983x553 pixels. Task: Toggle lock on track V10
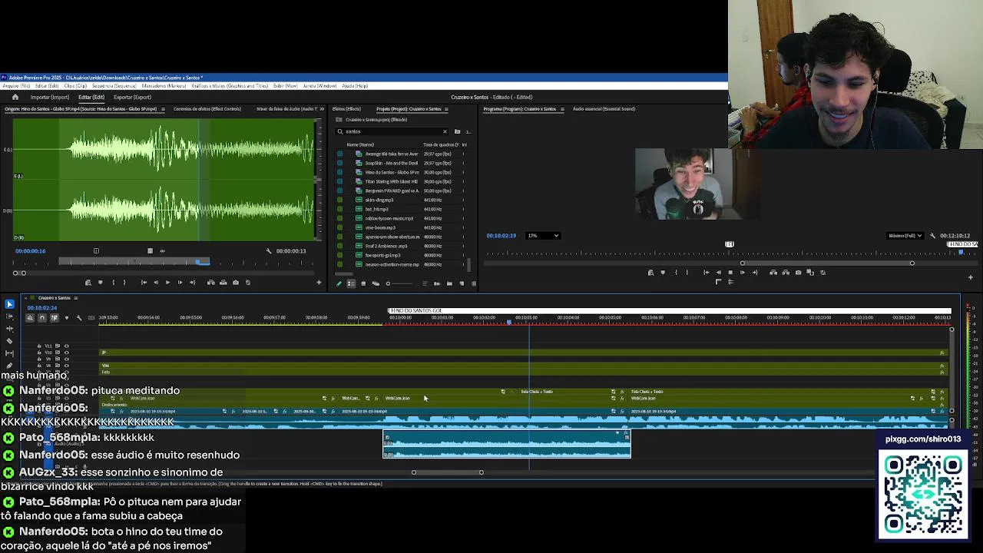(39, 353)
